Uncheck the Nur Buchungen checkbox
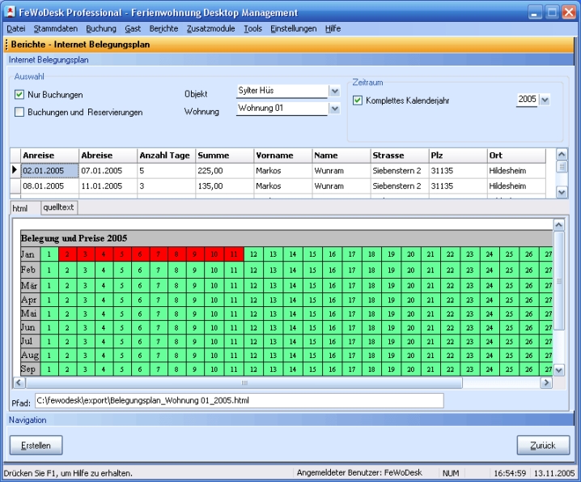This screenshot has height=482, width=581. (x=19, y=95)
